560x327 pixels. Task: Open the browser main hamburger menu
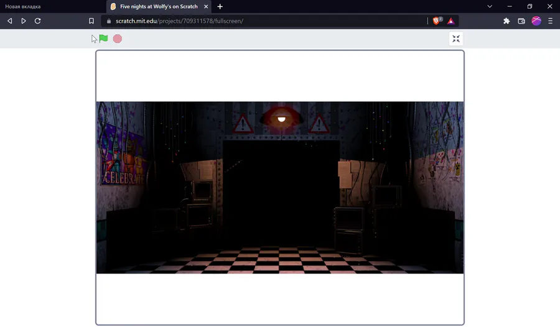pyautogui.click(x=551, y=21)
